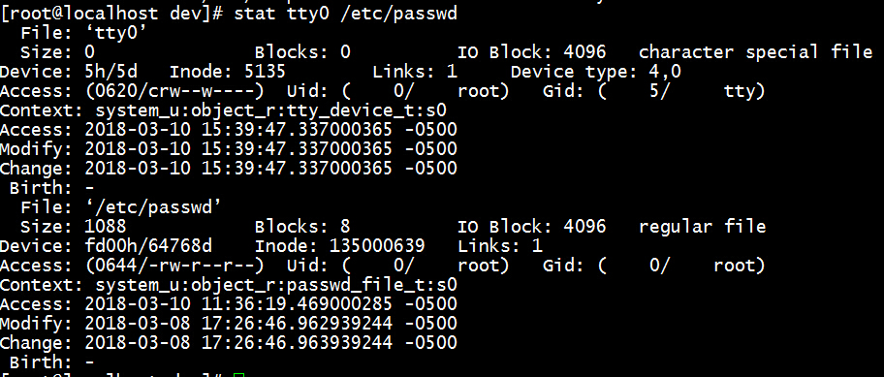The height and width of the screenshot is (377, 884).
Task: Click the 'regular file' text
Action: 703,227
